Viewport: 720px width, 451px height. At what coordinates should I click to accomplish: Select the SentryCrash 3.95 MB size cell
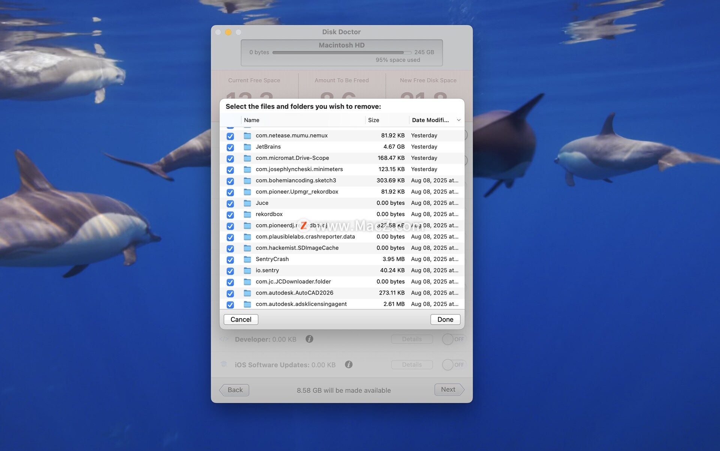pos(393,259)
